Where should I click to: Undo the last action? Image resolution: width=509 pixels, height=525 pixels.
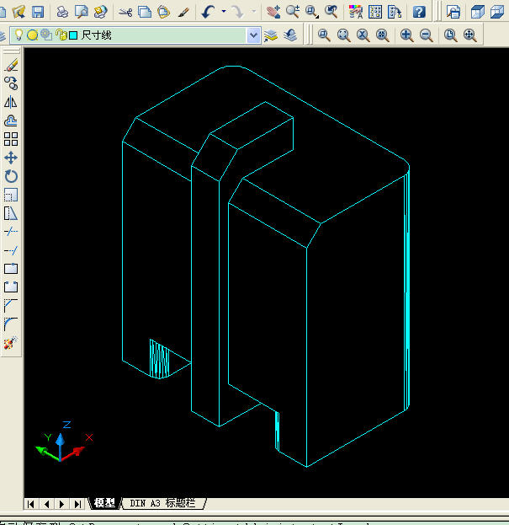209,12
